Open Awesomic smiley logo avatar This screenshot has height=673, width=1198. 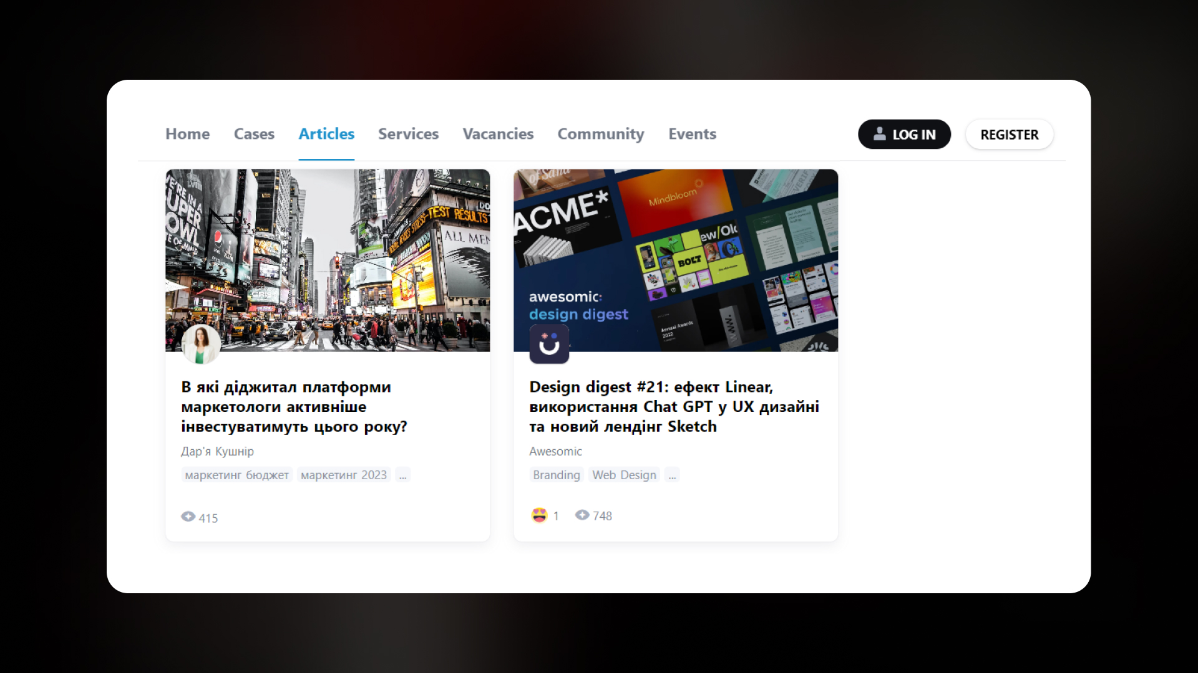point(549,344)
